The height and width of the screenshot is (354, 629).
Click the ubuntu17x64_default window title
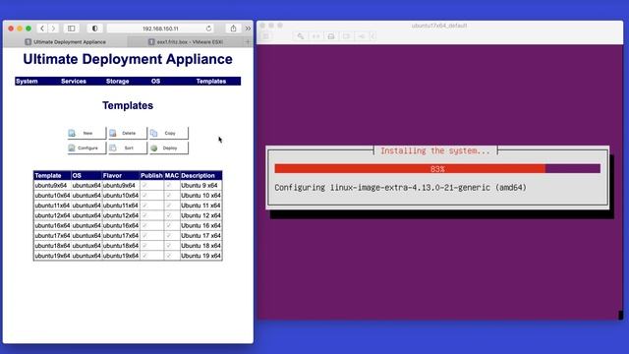pyautogui.click(x=439, y=26)
